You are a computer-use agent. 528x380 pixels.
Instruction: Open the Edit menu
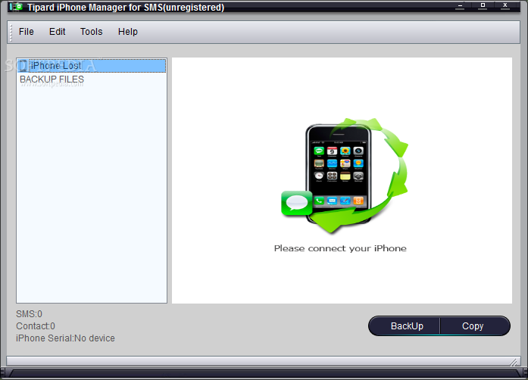[x=58, y=32]
